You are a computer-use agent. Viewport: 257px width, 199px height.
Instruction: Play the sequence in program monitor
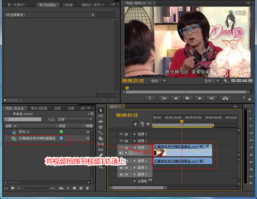pos(188,98)
